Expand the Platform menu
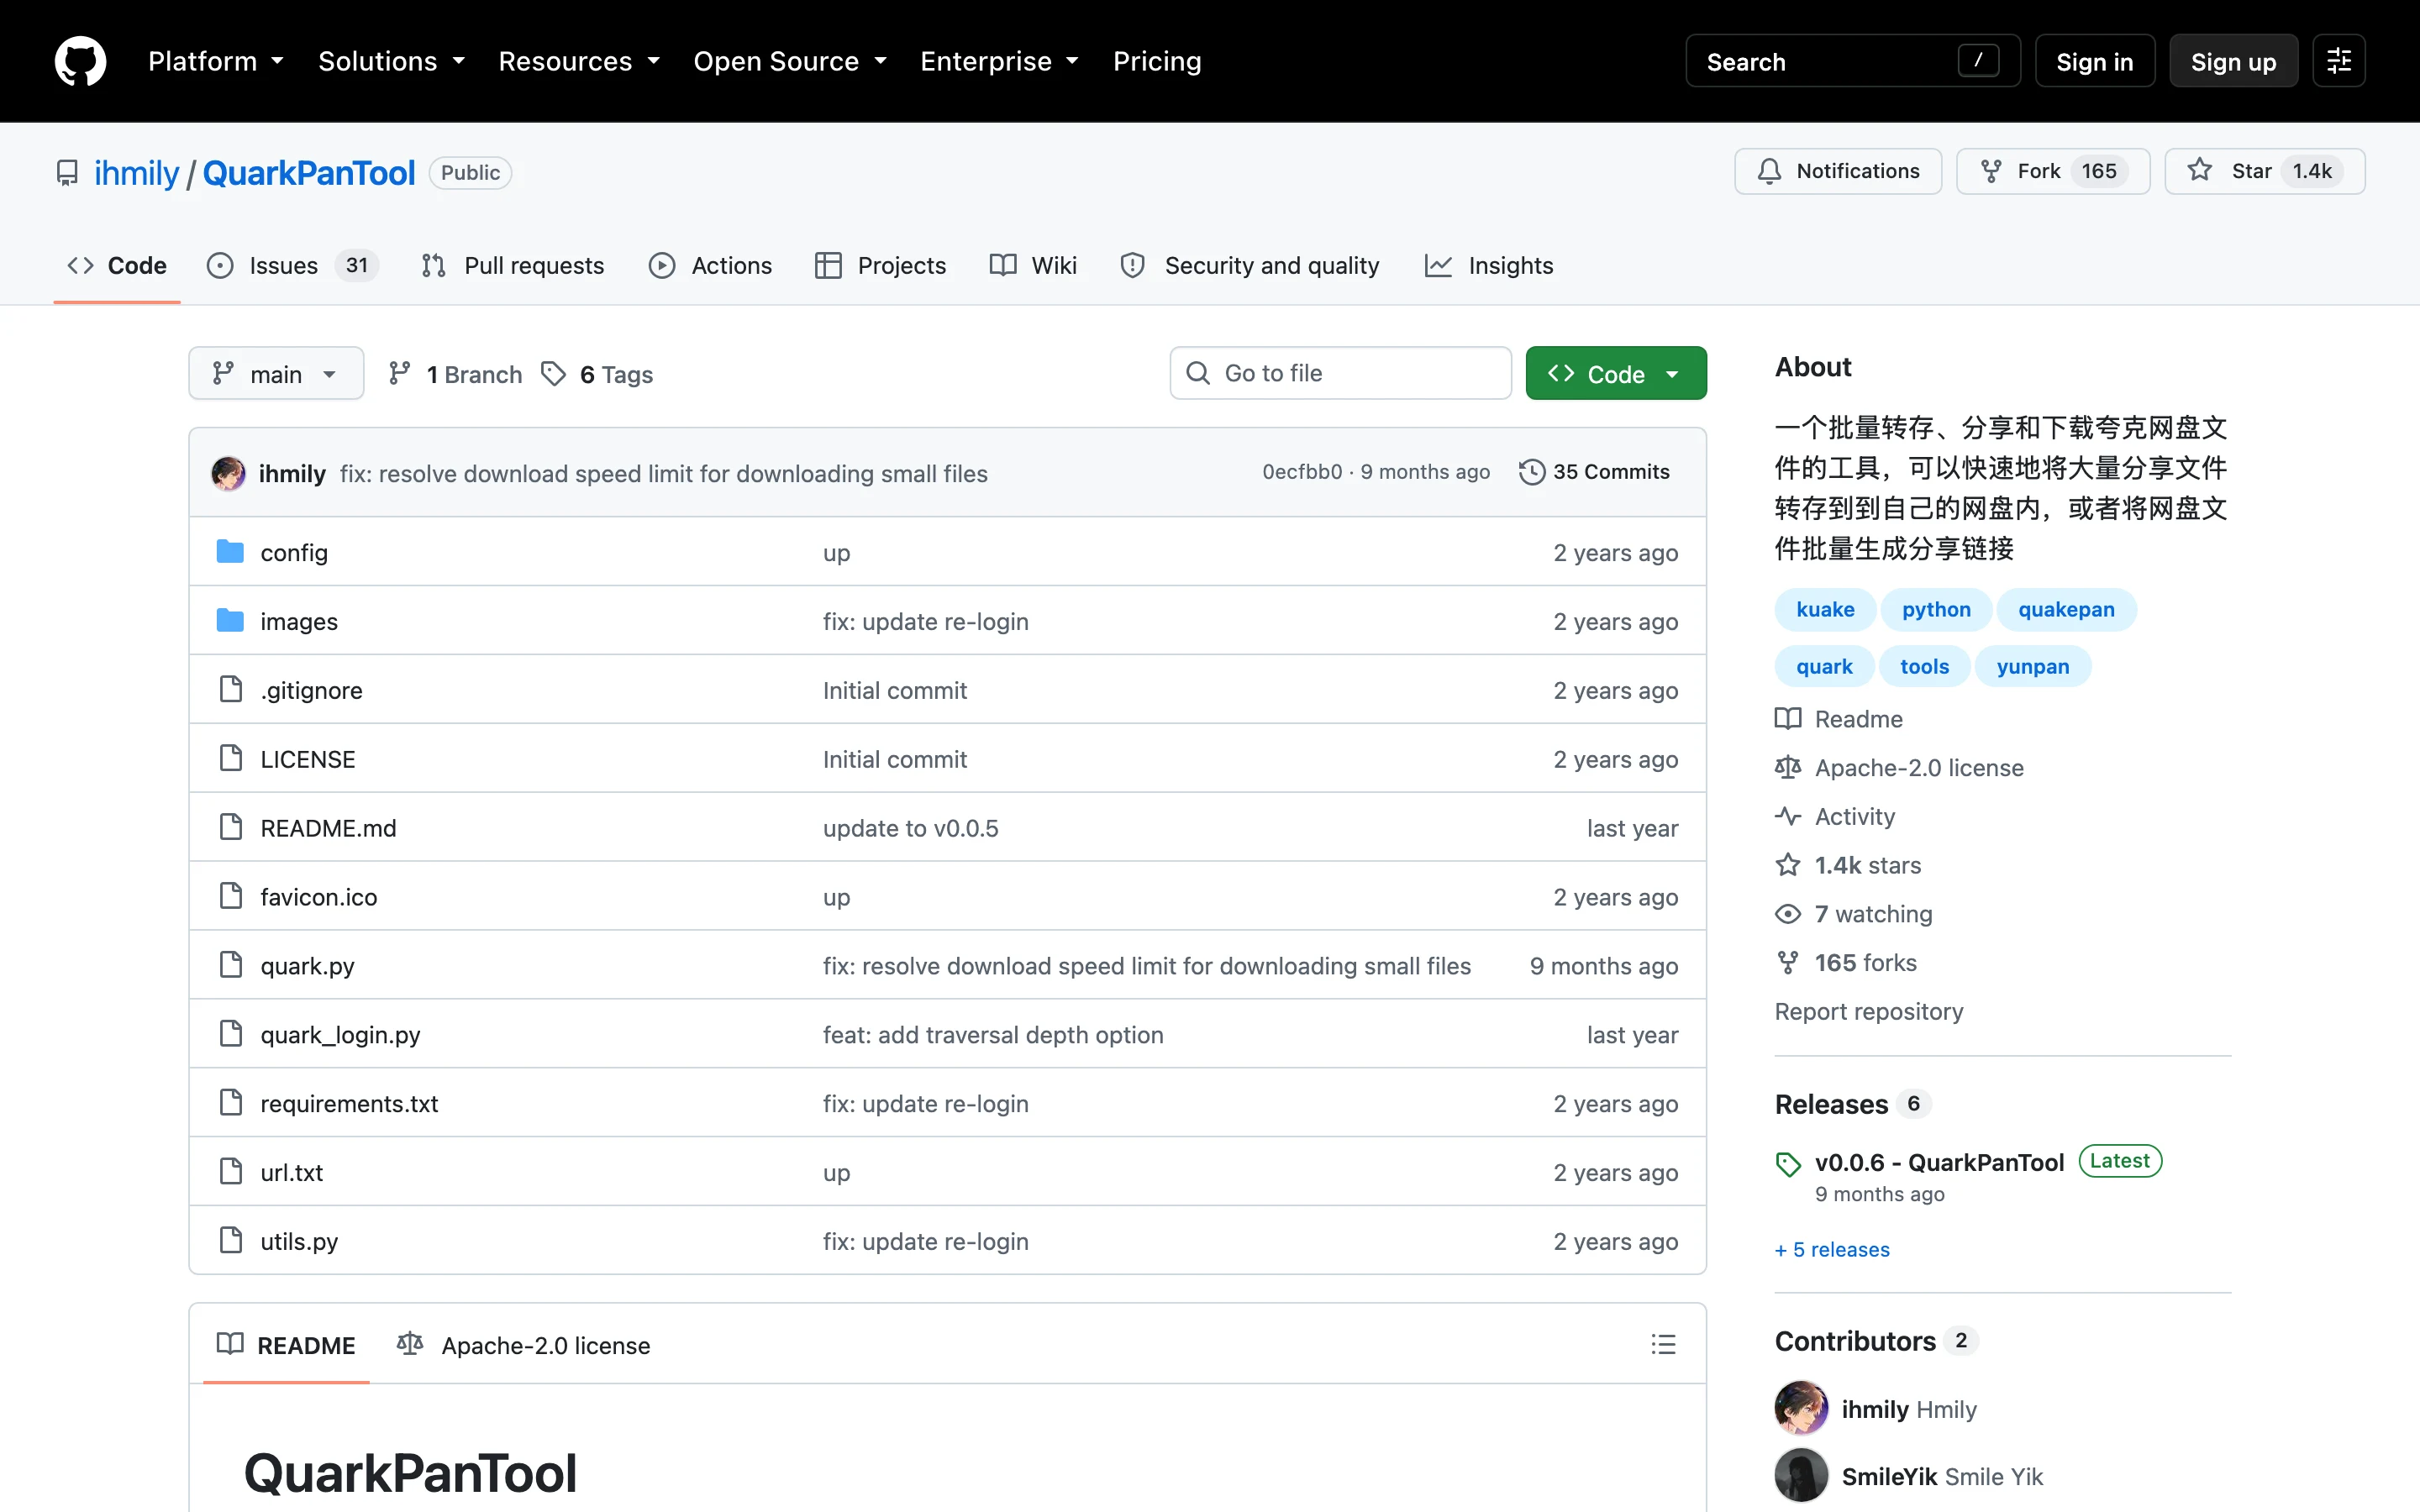 coord(216,61)
